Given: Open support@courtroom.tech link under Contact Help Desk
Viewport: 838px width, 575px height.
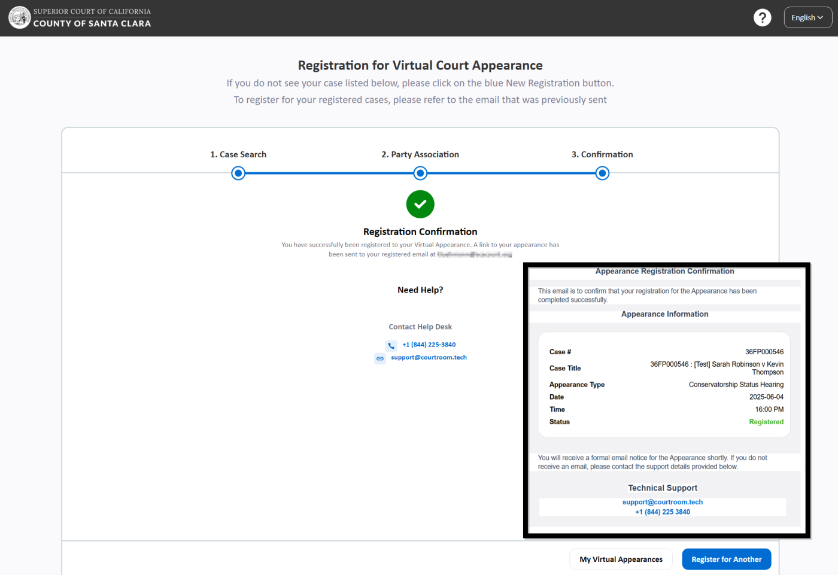Looking at the screenshot, I should [x=429, y=358].
